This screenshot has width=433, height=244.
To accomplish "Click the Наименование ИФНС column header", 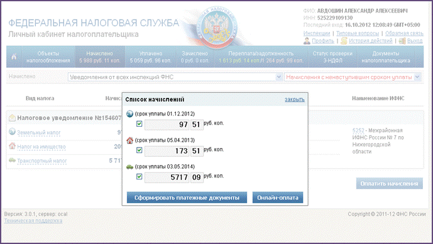I will click(x=378, y=98).
